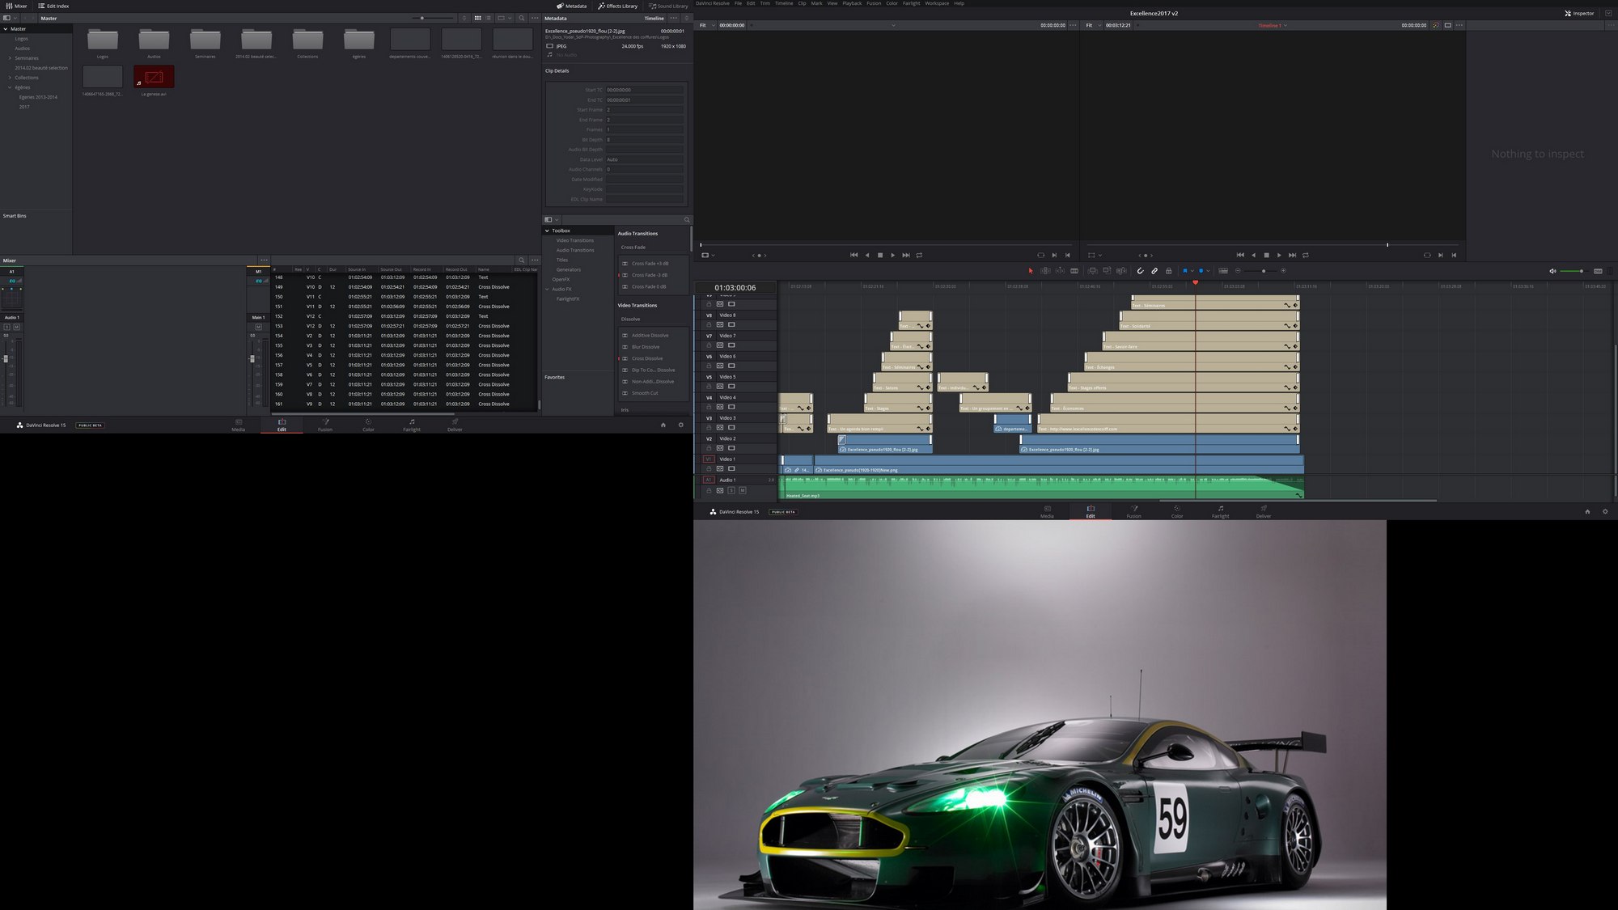Viewport: 1618px width, 910px height.
Task: Open the Playback menu
Action: tap(852, 3)
